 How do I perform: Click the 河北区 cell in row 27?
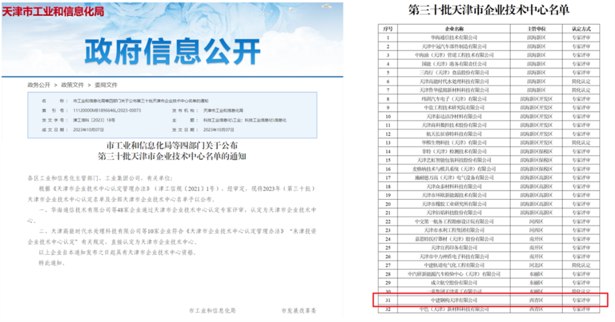(x=536, y=265)
